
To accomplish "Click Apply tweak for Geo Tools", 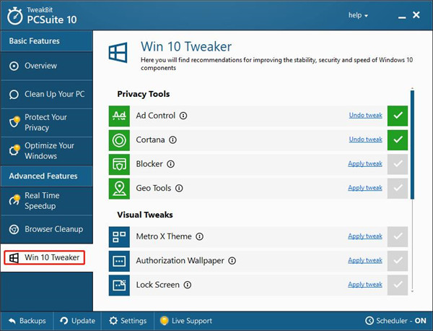I will point(364,188).
